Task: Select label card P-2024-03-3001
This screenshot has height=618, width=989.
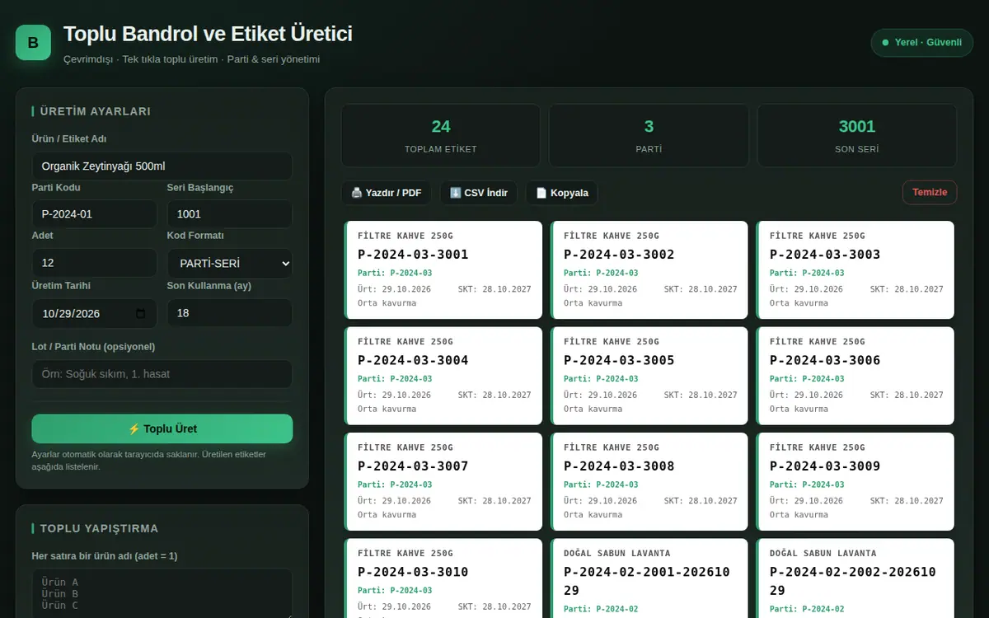Action: tap(443, 269)
